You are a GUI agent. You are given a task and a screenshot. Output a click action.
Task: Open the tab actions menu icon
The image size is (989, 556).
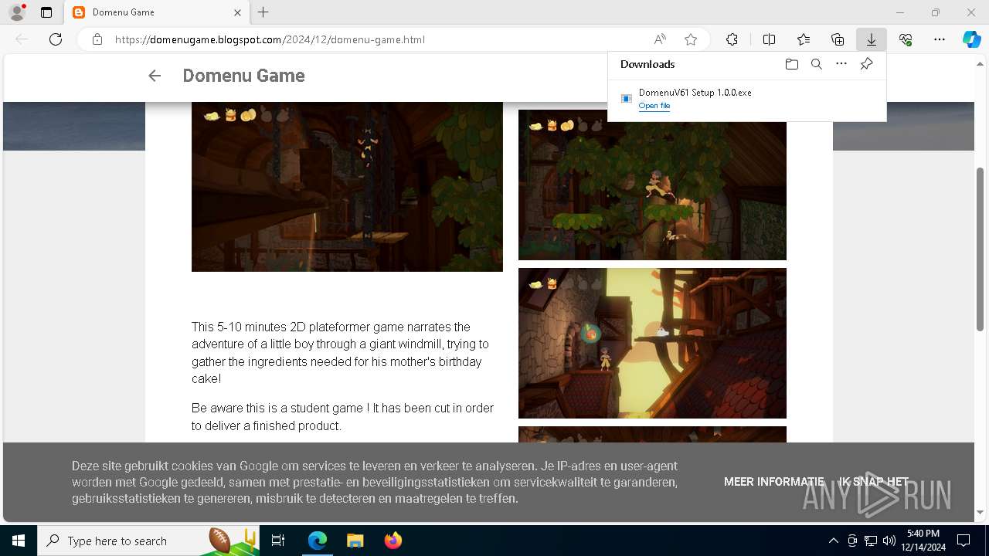[46, 12]
